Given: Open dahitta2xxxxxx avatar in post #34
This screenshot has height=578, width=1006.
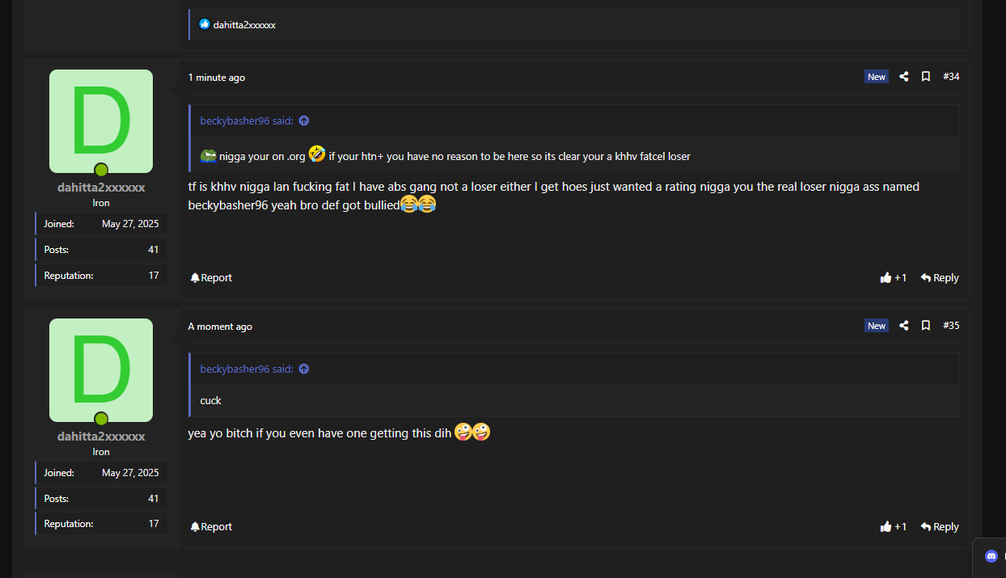Looking at the screenshot, I should click(101, 121).
